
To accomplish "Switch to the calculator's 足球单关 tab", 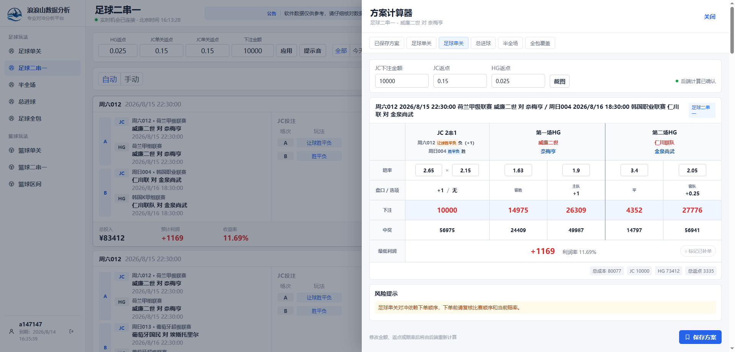I will 421,43.
